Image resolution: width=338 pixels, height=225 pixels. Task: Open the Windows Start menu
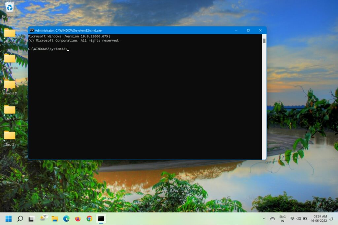[x=8, y=218]
